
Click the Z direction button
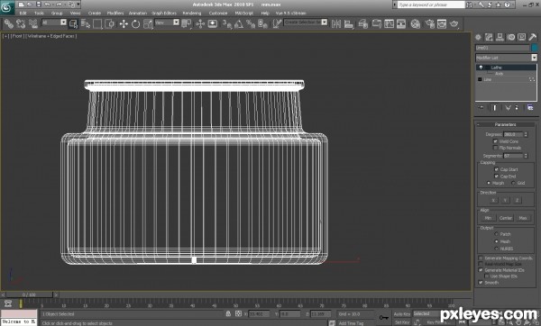(x=517, y=200)
